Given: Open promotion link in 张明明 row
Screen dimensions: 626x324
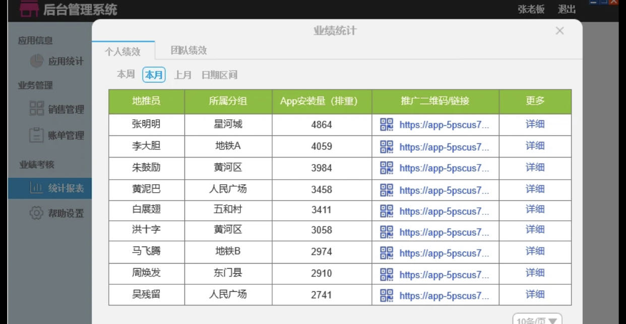Looking at the screenshot, I should click(444, 125).
